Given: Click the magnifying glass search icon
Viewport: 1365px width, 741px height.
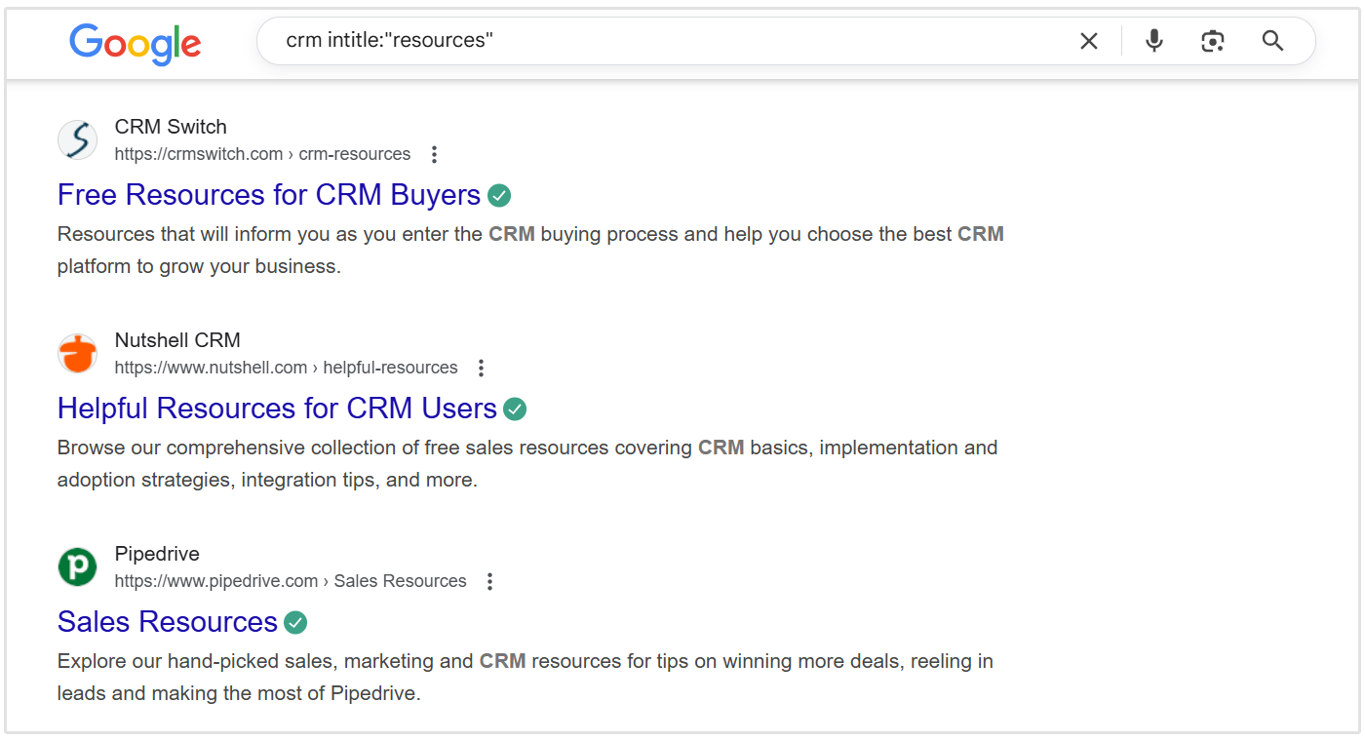Looking at the screenshot, I should point(1271,41).
